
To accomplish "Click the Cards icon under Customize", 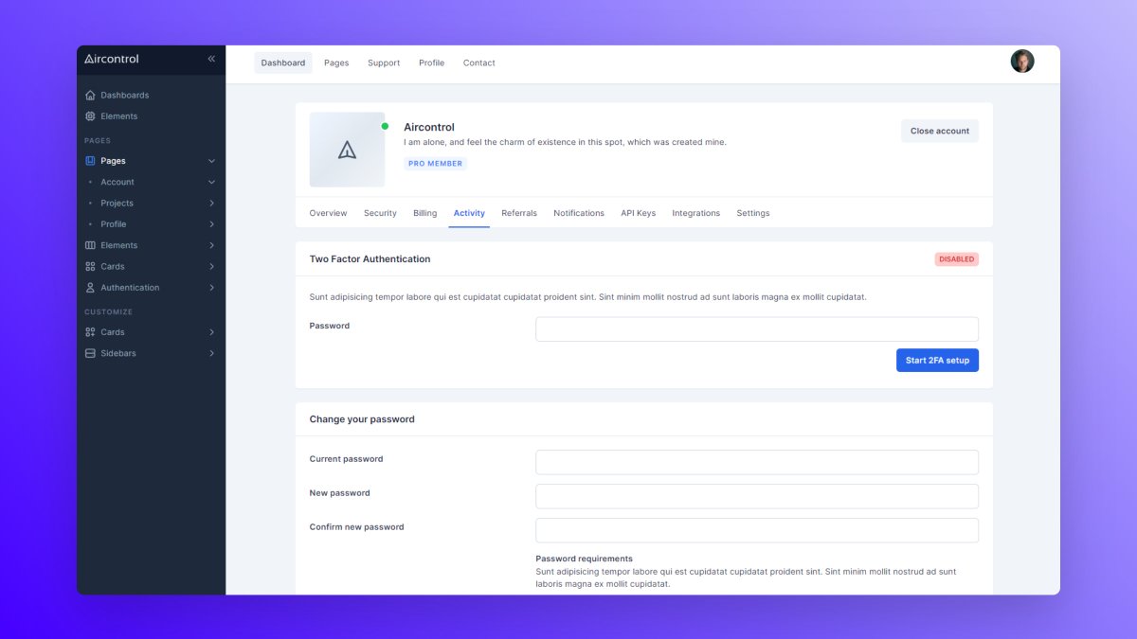I will (91, 332).
